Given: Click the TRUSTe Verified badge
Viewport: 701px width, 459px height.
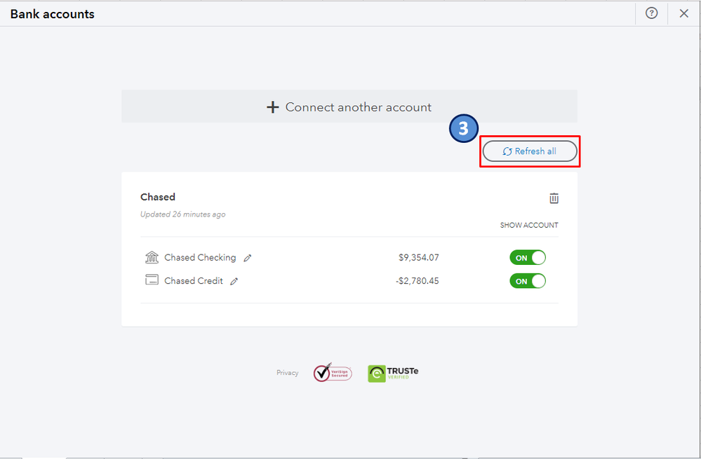Looking at the screenshot, I should point(393,374).
